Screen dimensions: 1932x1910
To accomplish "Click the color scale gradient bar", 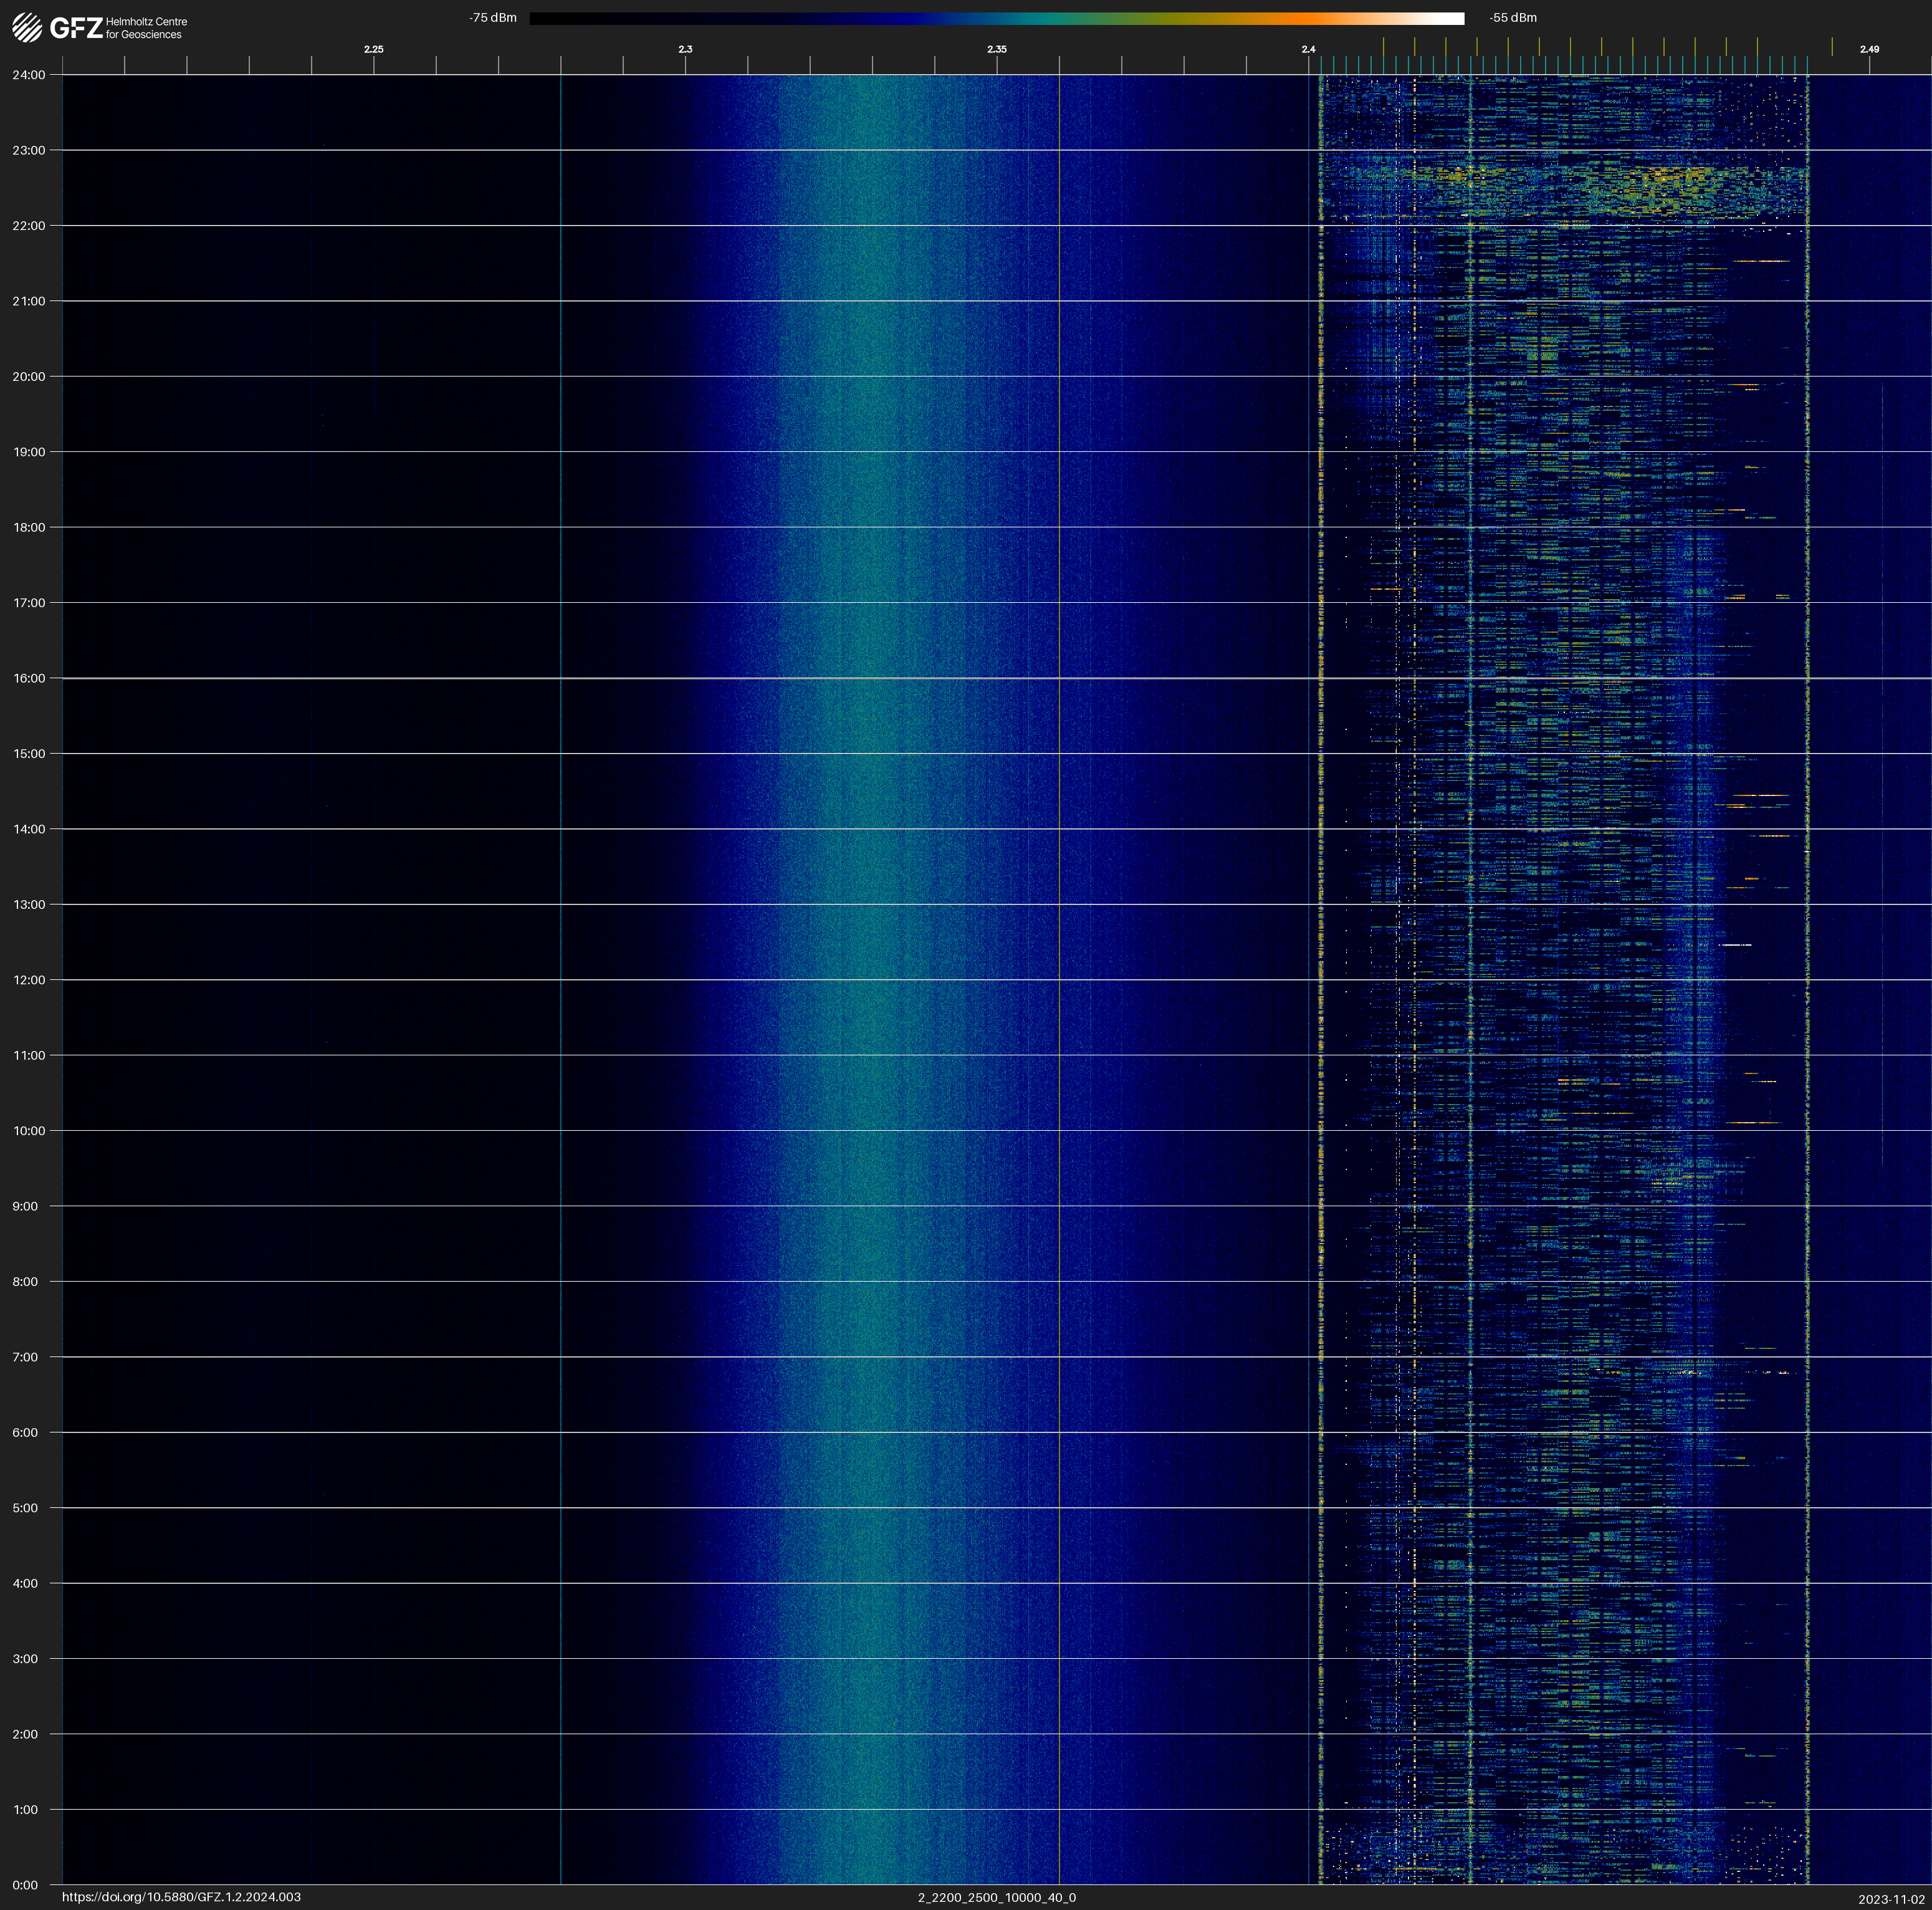I will (x=996, y=18).
